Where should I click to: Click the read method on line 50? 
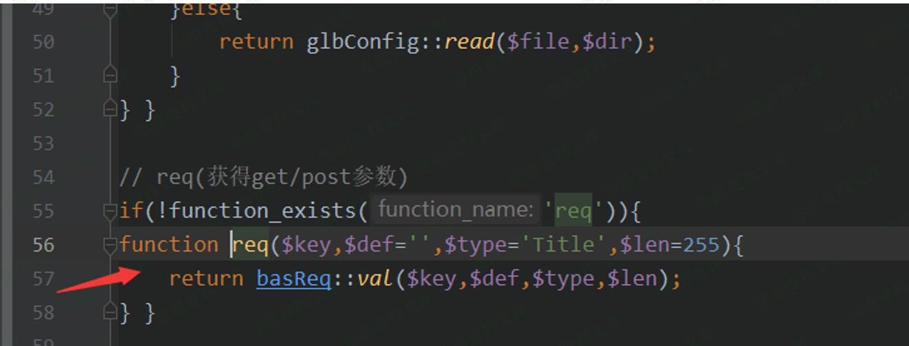coord(469,42)
